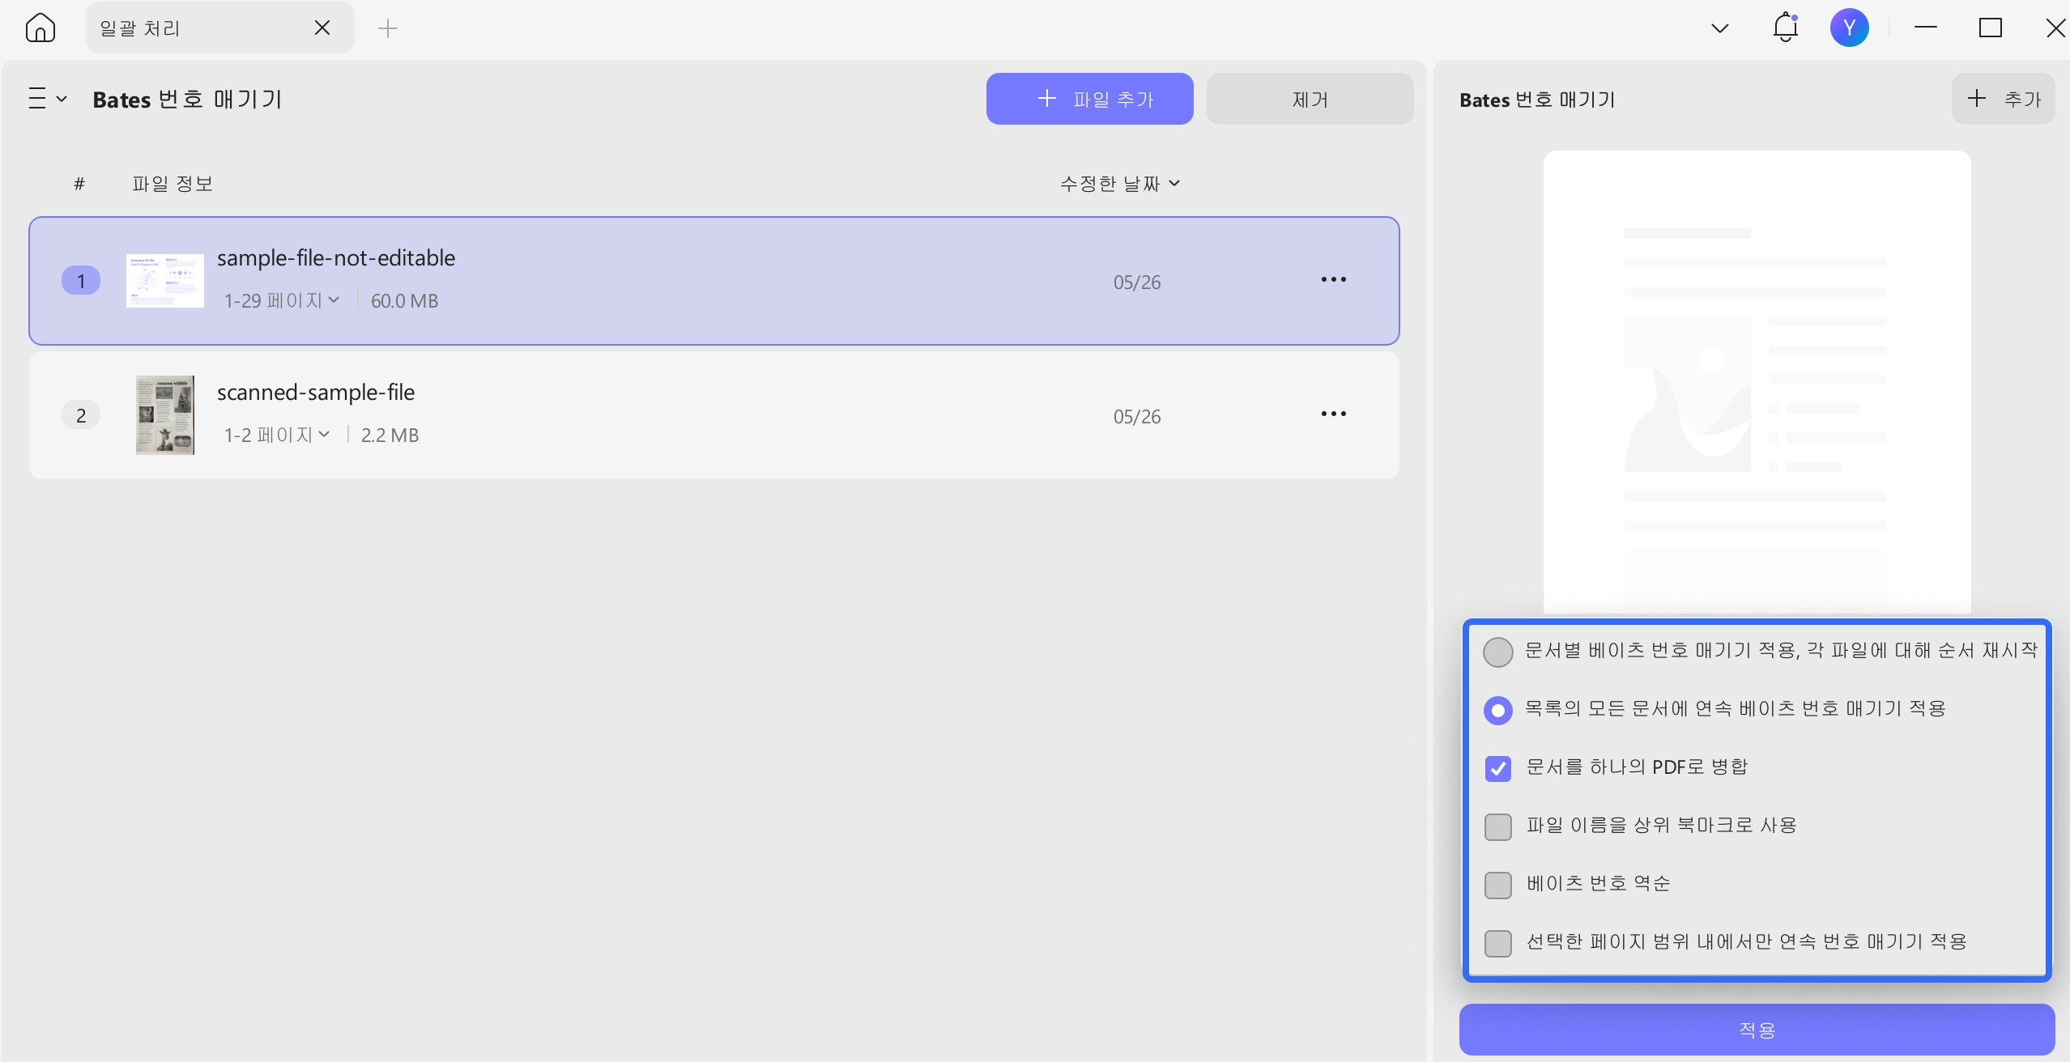This screenshot has width=2070, height=1062.
Task: Check 베이츠 번호 역순 option
Action: 1497,885
